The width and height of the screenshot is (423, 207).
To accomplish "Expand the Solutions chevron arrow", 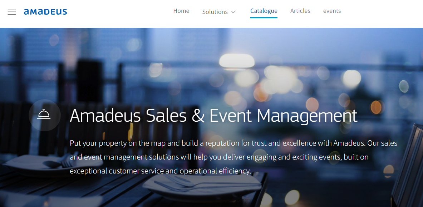I will [233, 12].
